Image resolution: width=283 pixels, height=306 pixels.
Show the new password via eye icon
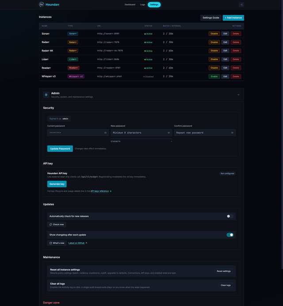169,133
